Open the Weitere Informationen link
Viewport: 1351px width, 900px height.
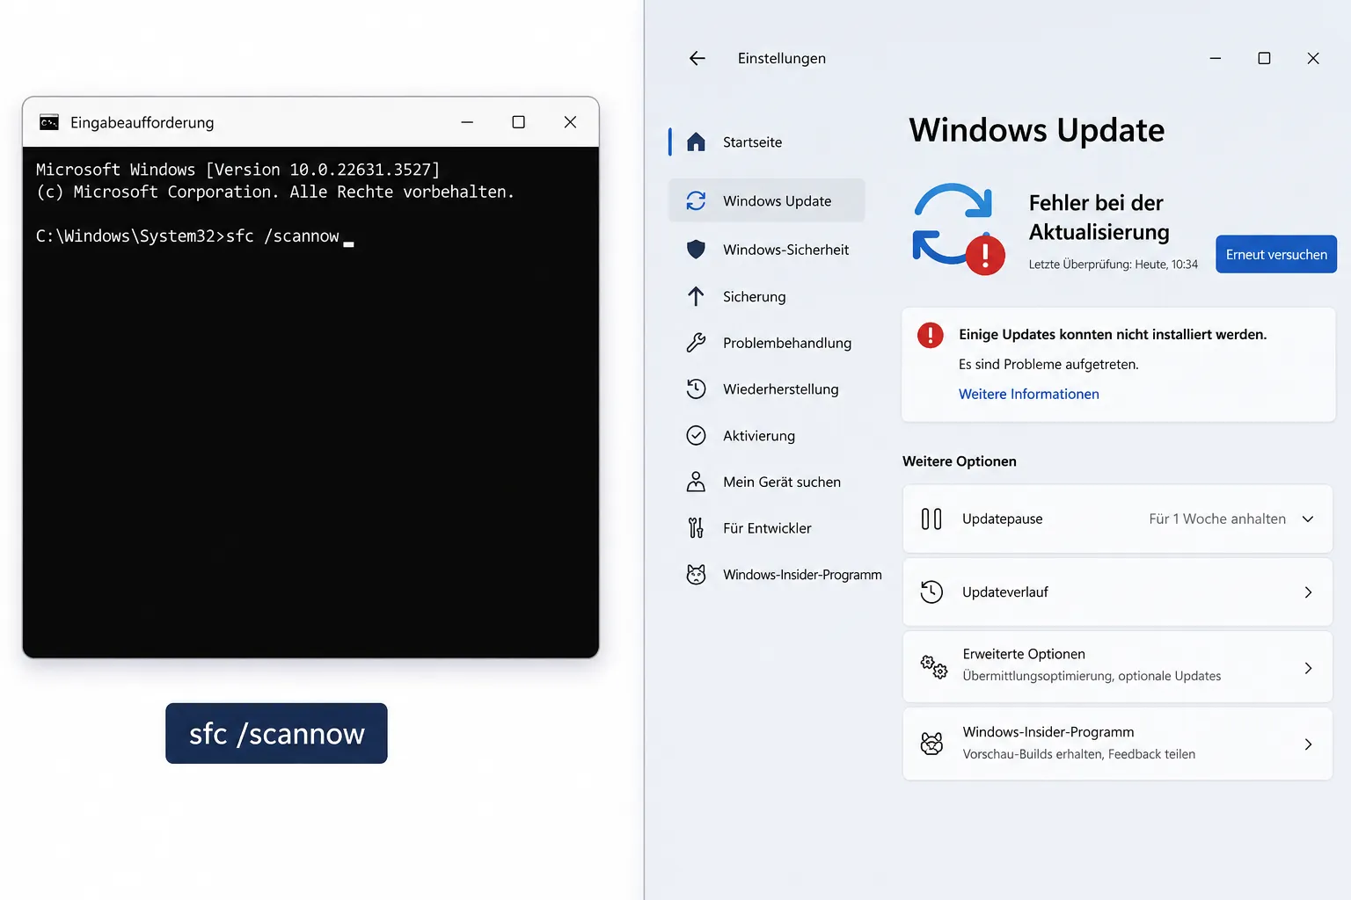[1029, 394]
